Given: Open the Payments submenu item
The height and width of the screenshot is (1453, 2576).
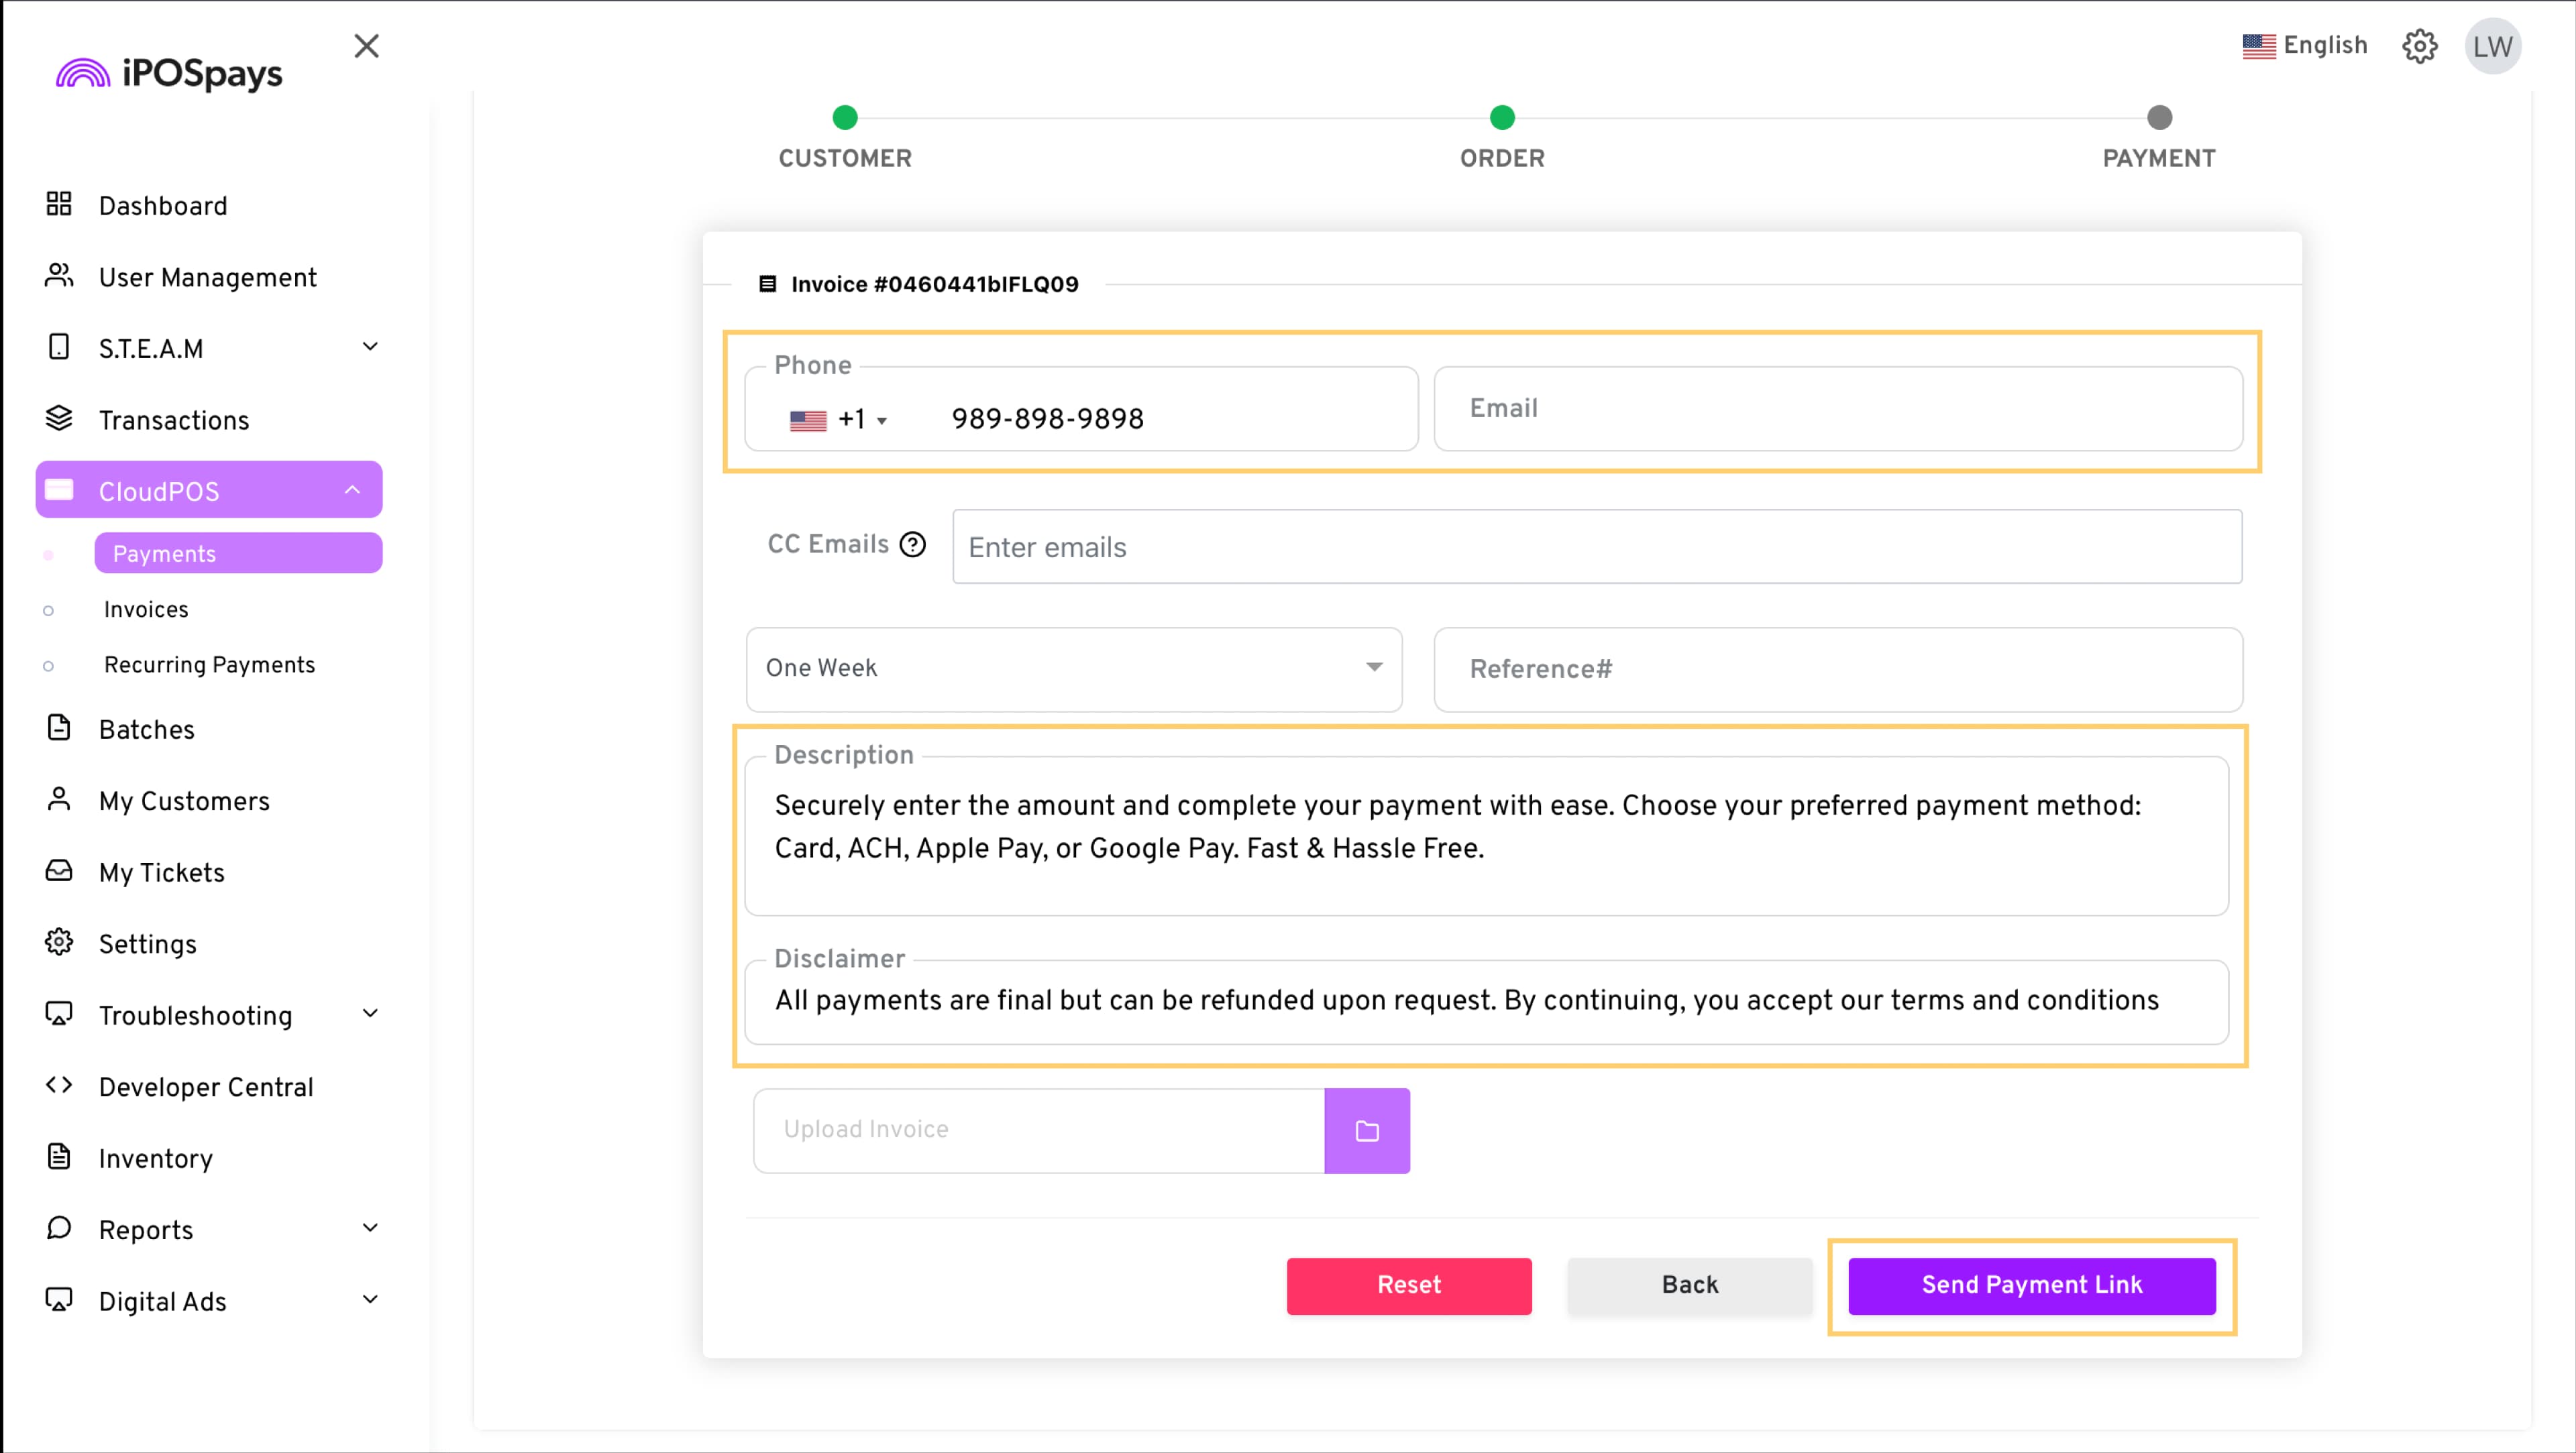Looking at the screenshot, I should click(238, 553).
